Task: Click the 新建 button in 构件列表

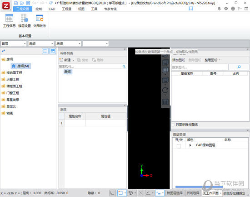Action: [x=65, y=60]
